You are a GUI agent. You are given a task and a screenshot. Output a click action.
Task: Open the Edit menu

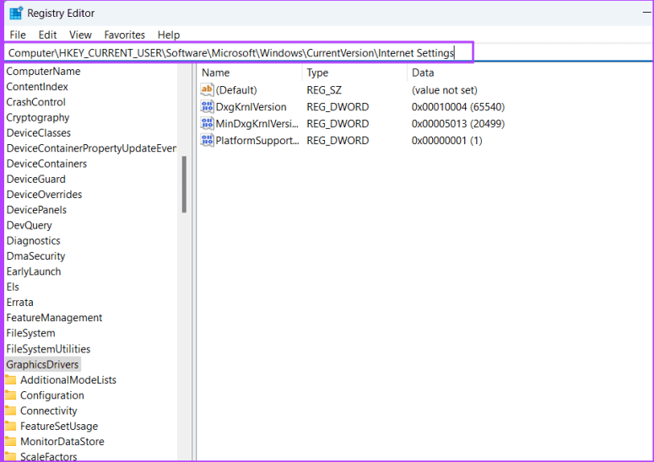(47, 35)
